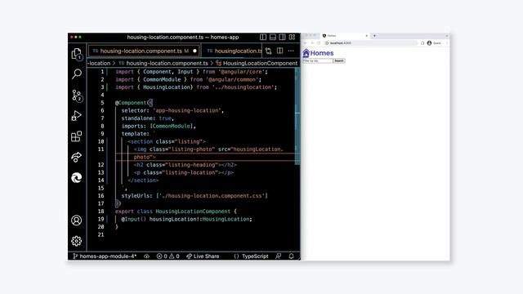
Task: Open the Run and Debug view
Action: click(76, 116)
